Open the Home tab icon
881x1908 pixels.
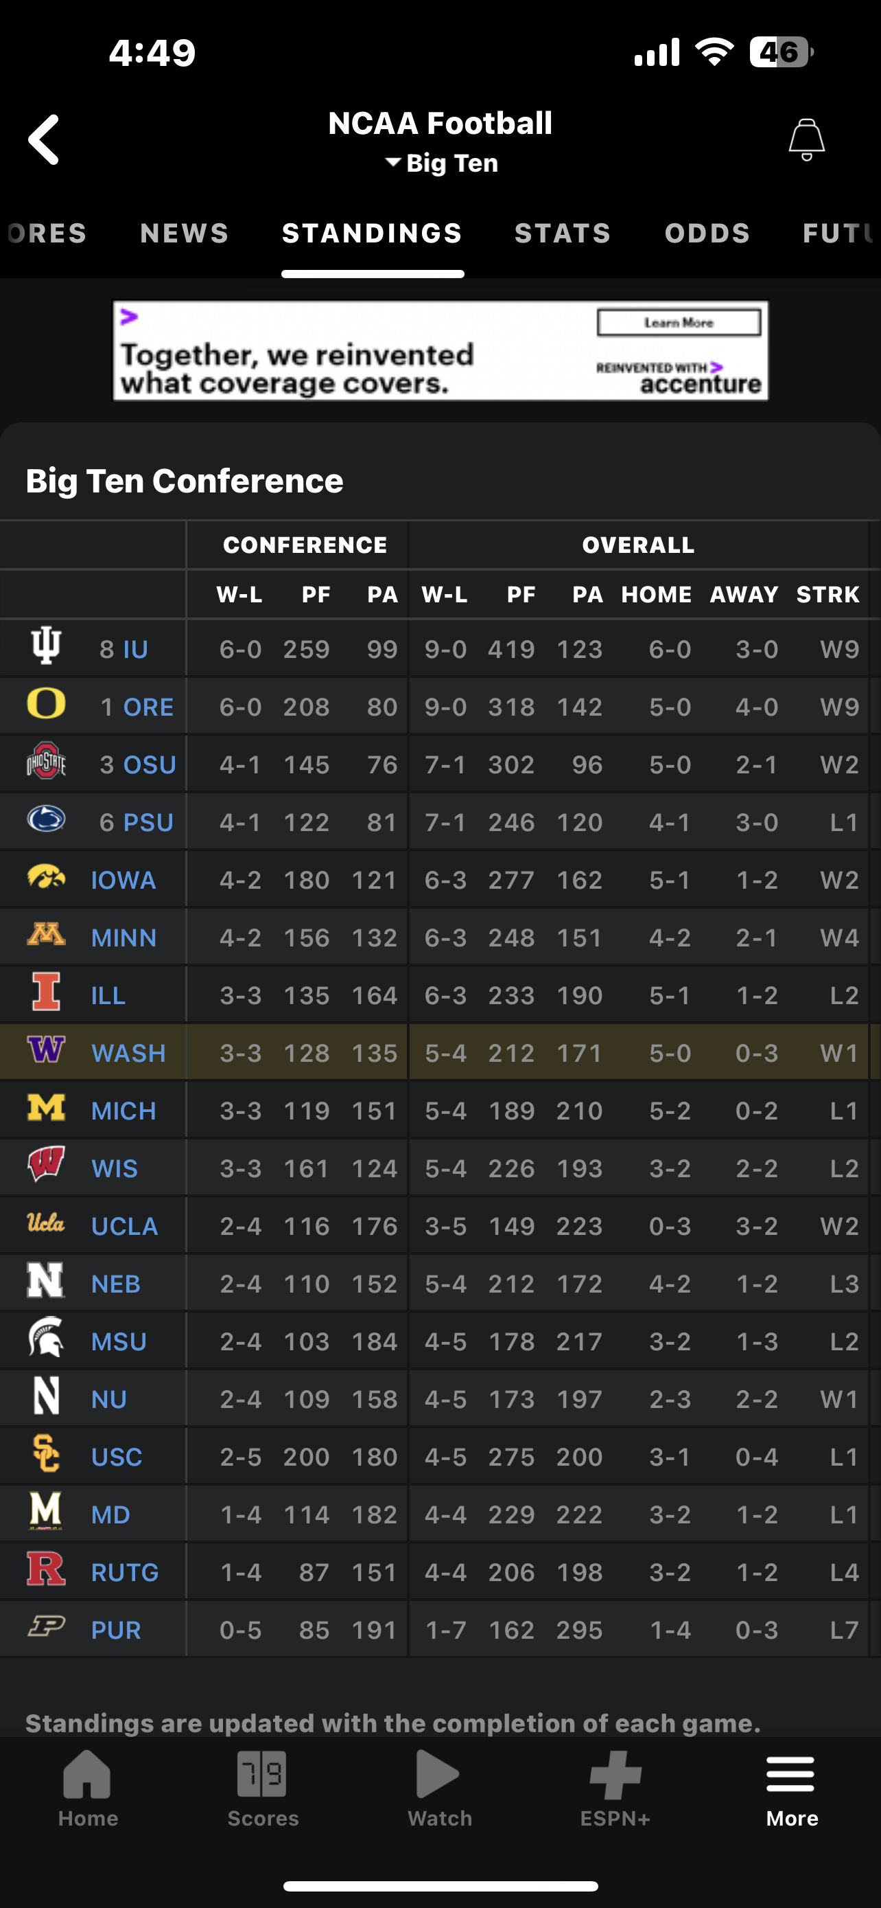coord(87,1775)
